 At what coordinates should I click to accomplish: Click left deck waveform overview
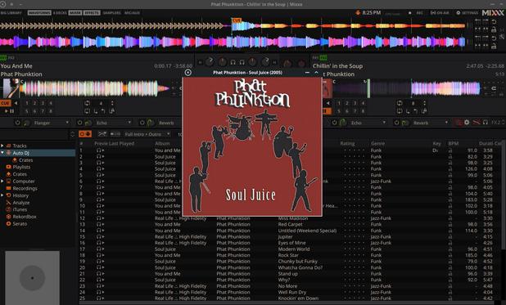coord(93,88)
